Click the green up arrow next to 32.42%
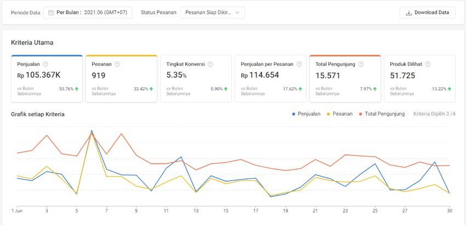 [x=151, y=89]
